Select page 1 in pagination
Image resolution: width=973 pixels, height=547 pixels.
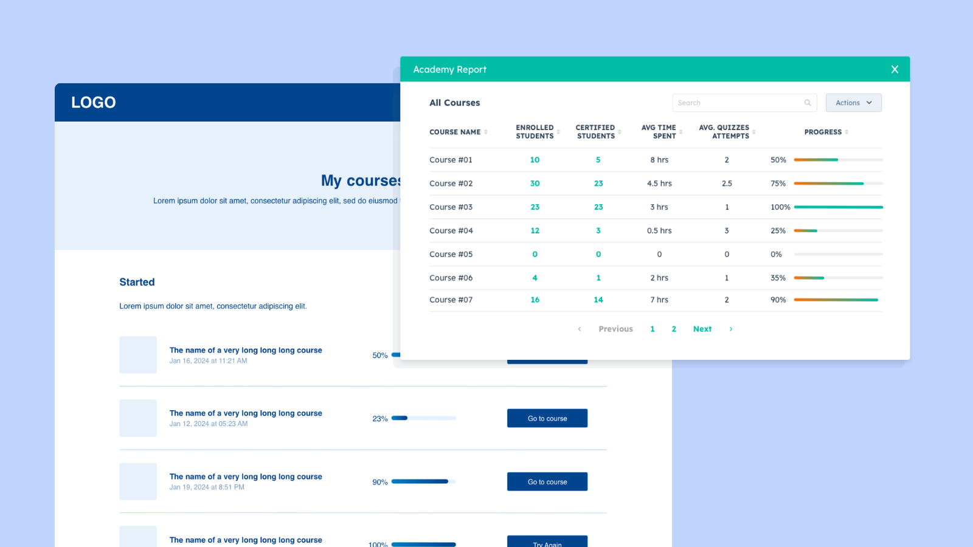[653, 329]
